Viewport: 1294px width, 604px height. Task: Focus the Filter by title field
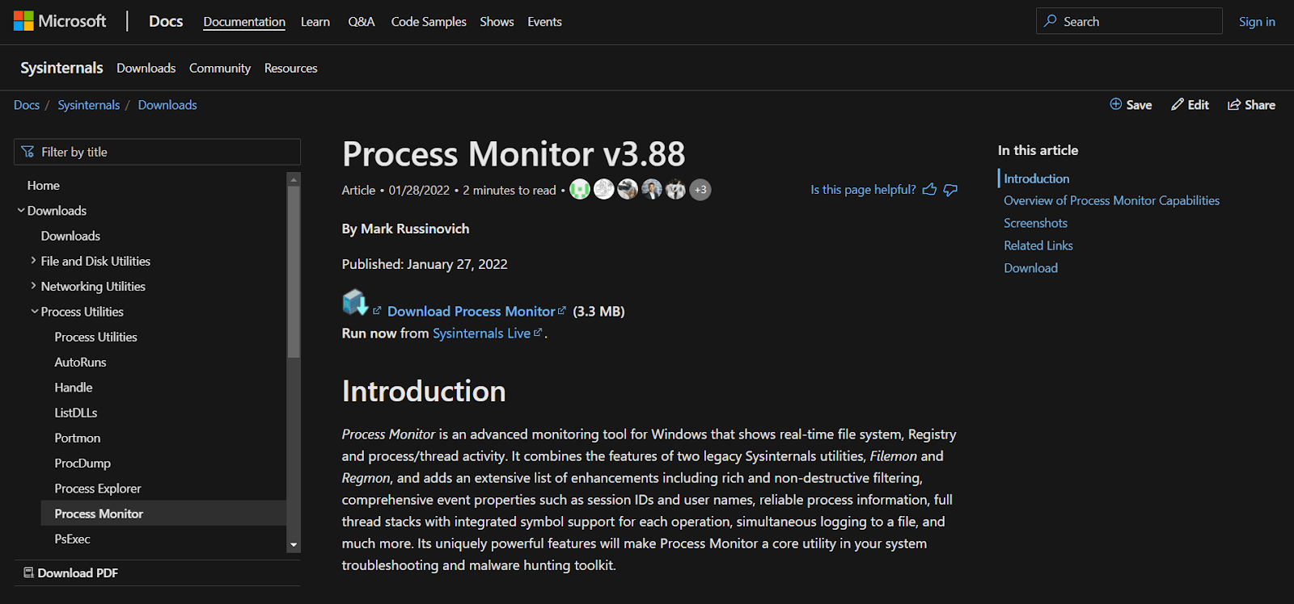(x=157, y=152)
